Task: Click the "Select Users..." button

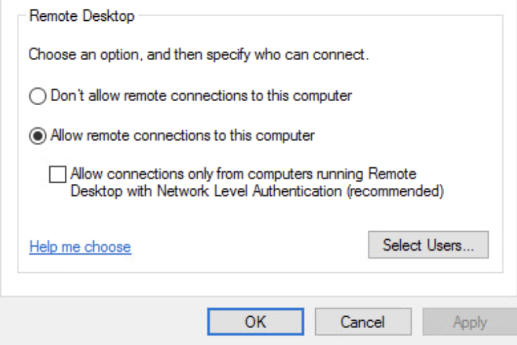Action: 428,245
